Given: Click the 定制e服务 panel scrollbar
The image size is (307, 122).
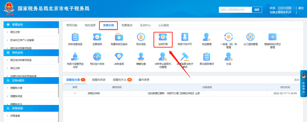Looking at the screenshot, I should pos(58,91).
